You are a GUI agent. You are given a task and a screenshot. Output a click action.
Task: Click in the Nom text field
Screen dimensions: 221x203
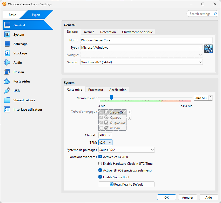[x=146, y=40]
